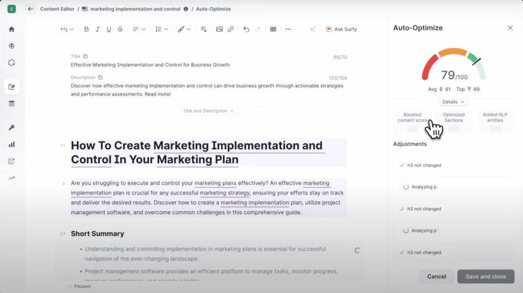Open the Home icon in sidebar

coord(12,29)
